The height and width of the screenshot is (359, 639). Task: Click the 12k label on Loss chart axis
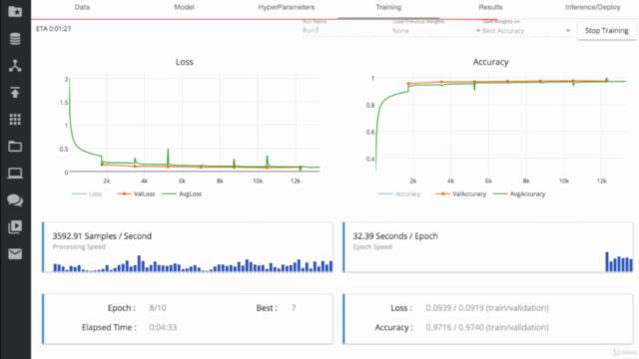[296, 180]
